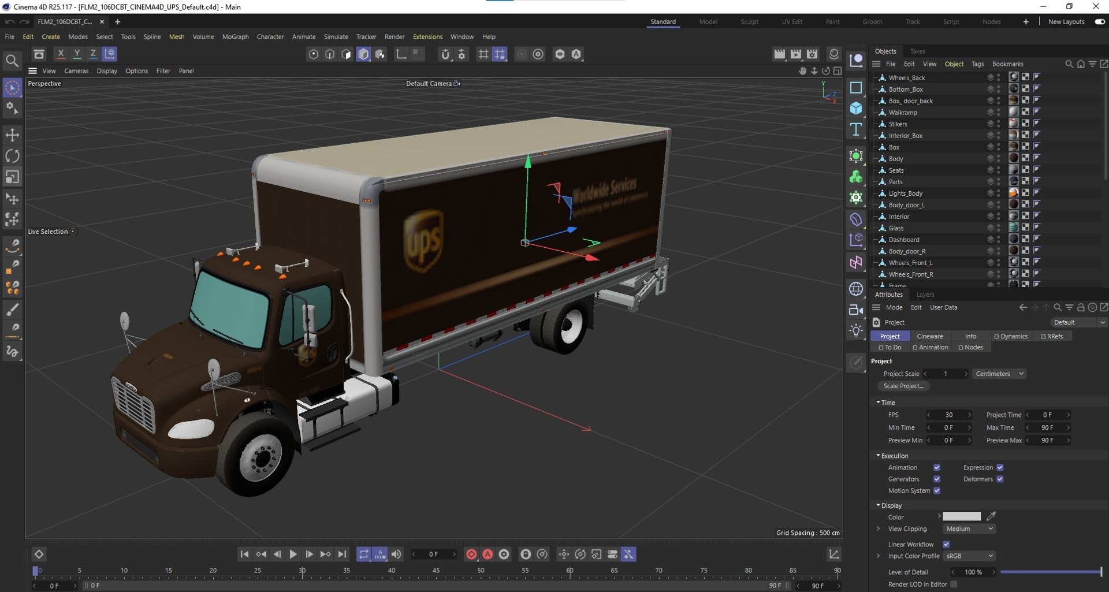Select the Rotate tool in left toolbar
1109x592 pixels.
click(x=12, y=156)
